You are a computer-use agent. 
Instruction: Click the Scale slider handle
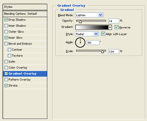click(102, 52)
